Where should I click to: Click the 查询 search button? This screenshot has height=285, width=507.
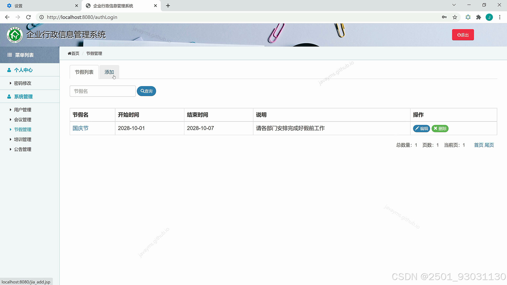pyautogui.click(x=146, y=91)
